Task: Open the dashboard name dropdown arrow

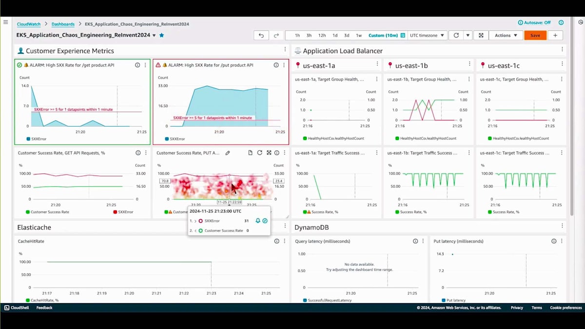Action: coord(154,35)
